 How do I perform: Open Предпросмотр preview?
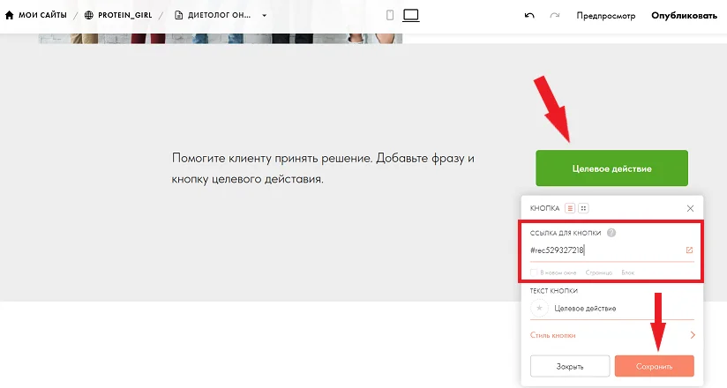(606, 16)
